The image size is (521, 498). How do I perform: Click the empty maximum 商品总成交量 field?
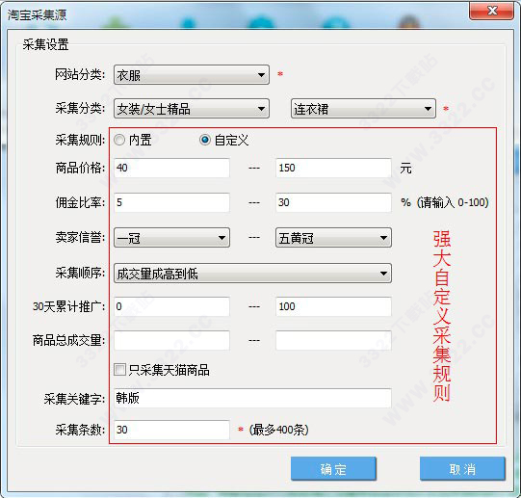[x=333, y=340]
